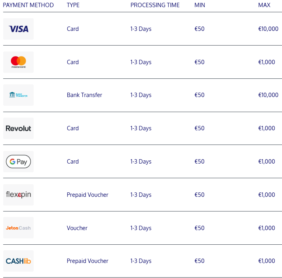Click the MAX column header
The height and width of the screenshot is (278, 282).
coord(264,5)
